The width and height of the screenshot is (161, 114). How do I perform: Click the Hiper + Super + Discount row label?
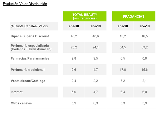point(30,36)
